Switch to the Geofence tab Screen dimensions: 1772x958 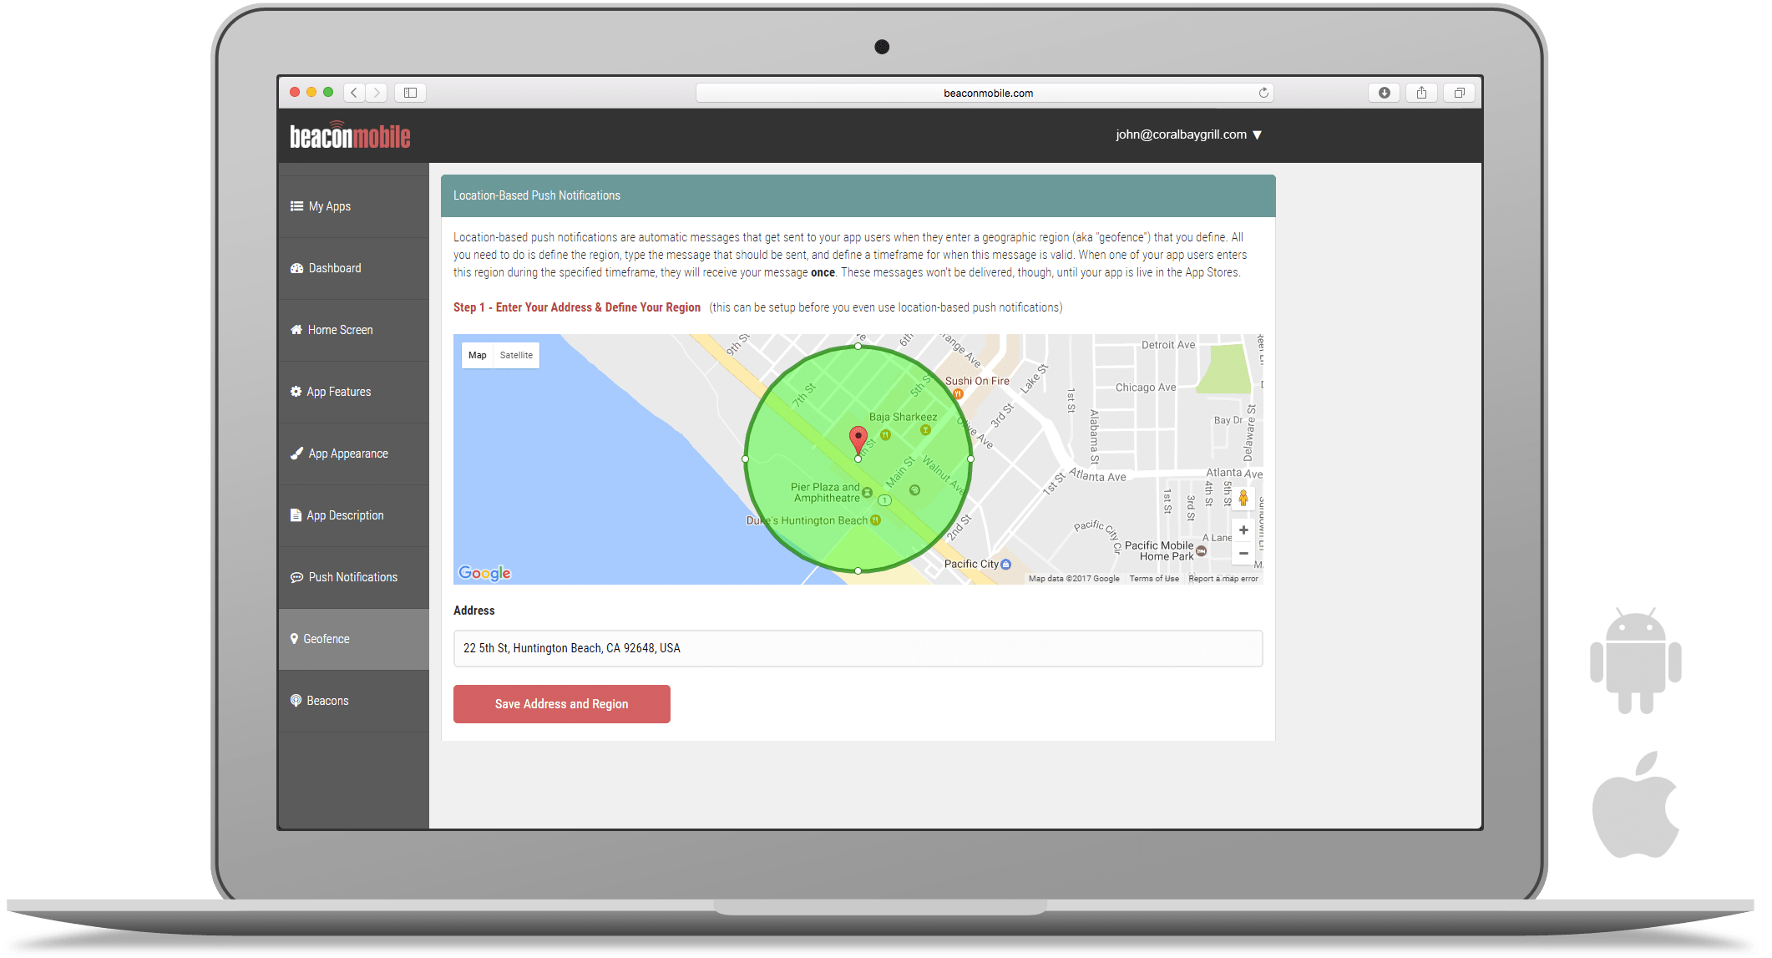tap(326, 638)
